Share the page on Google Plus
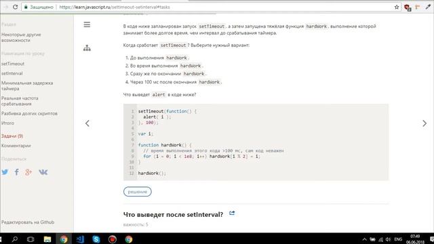434x244 pixels. pos(28,172)
